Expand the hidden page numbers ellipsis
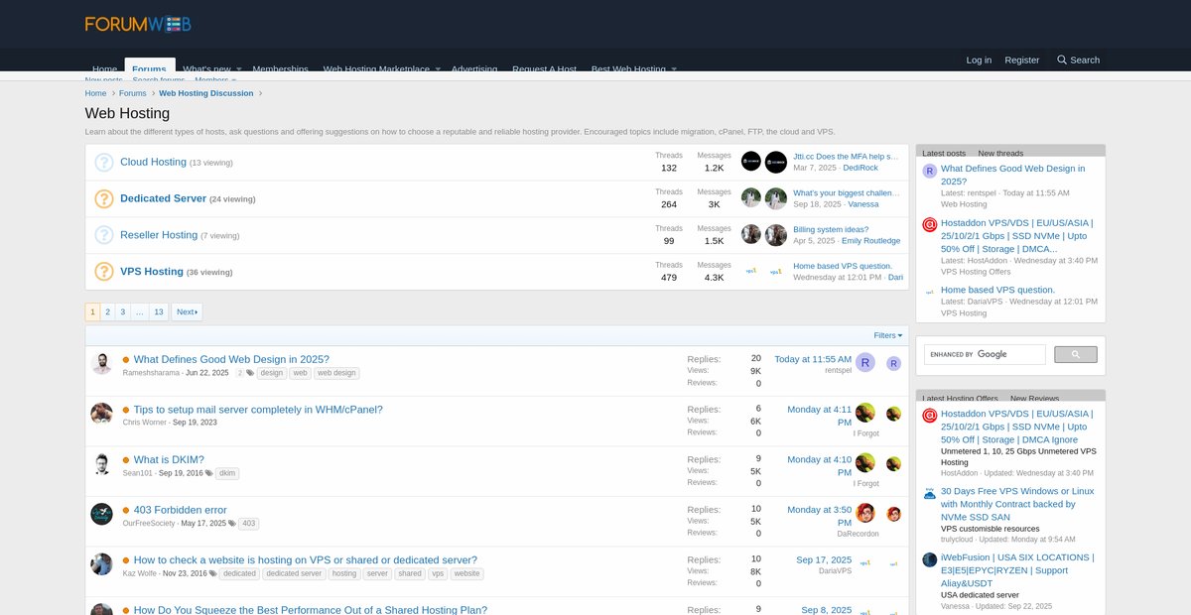The height and width of the screenshot is (615, 1191). tap(139, 311)
